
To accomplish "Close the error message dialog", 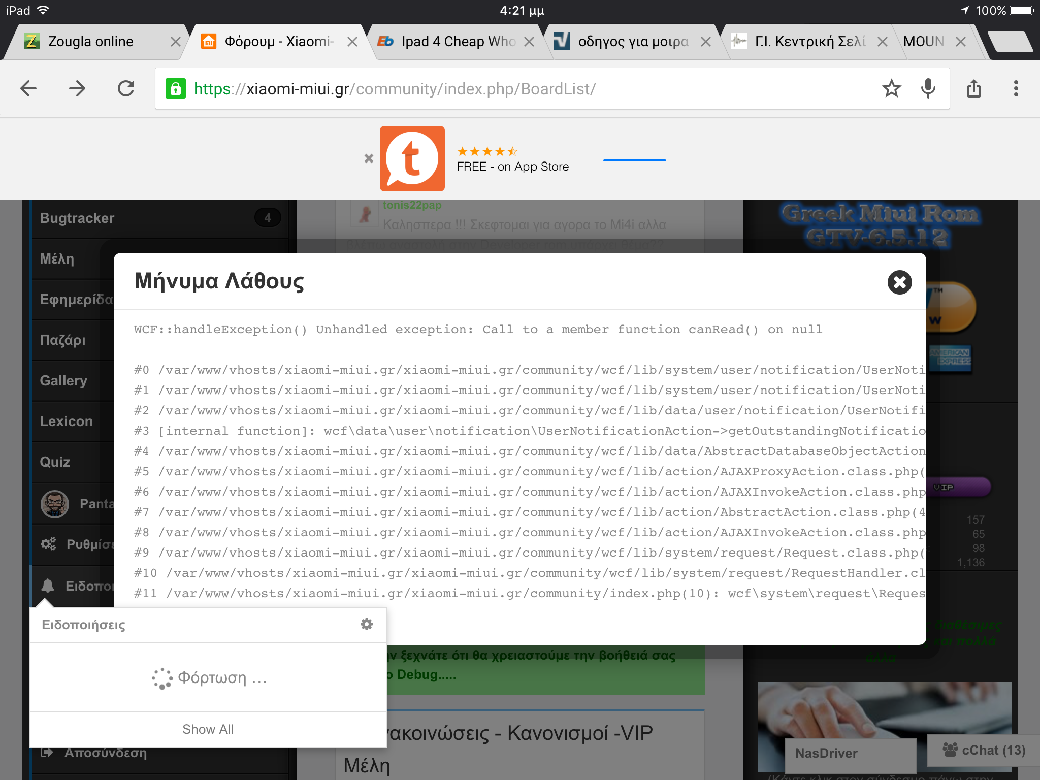I will pos(899,282).
